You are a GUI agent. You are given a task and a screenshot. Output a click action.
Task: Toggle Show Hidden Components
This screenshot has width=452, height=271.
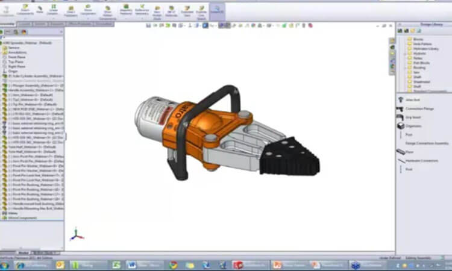tap(107, 11)
